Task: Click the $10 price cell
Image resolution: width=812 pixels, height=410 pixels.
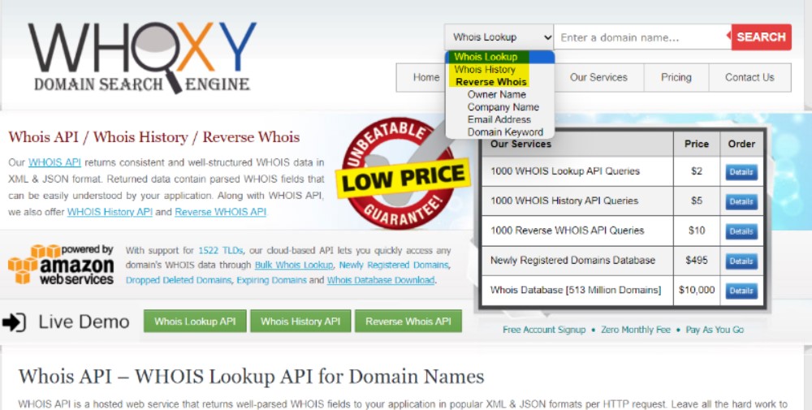Action: click(x=697, y=231)
